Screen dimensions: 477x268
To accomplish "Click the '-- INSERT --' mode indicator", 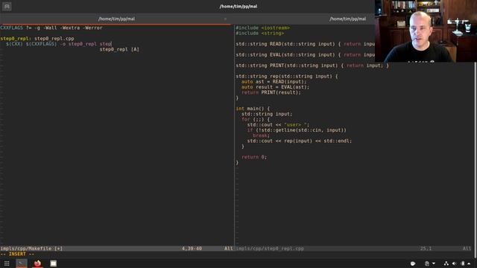I will [x=17, y=254].
